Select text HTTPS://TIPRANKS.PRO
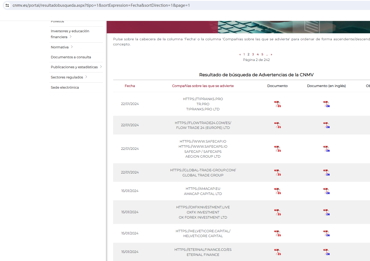Image resolution: width=370 pixels, height=261 pixels. click(x=203, y=99)
